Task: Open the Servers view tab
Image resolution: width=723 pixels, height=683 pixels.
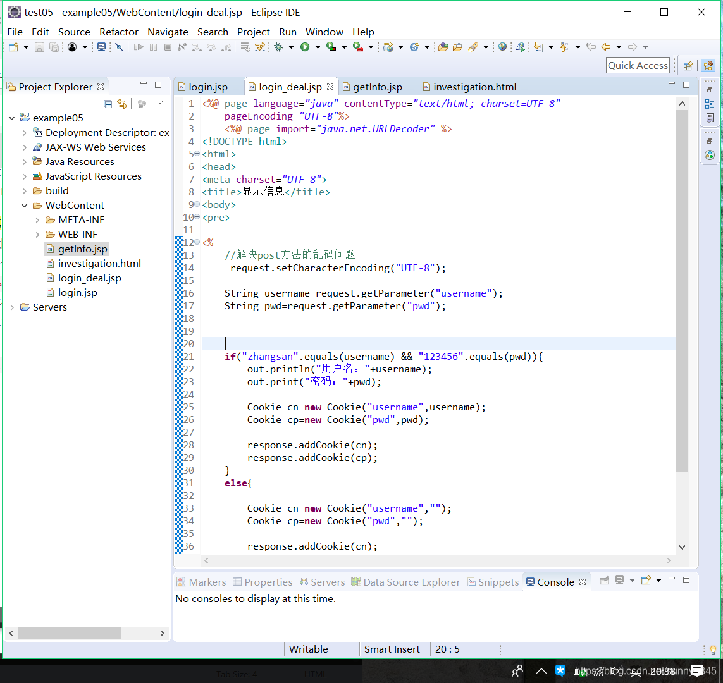Action: coord(322,582)
